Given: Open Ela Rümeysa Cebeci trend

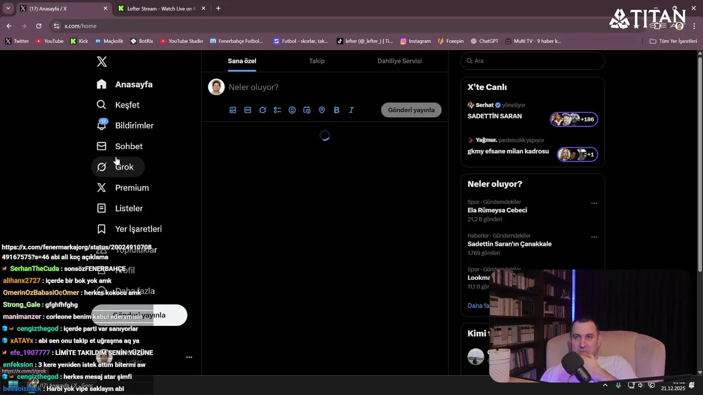Looking at the screenshot, I should click(497, 210).
